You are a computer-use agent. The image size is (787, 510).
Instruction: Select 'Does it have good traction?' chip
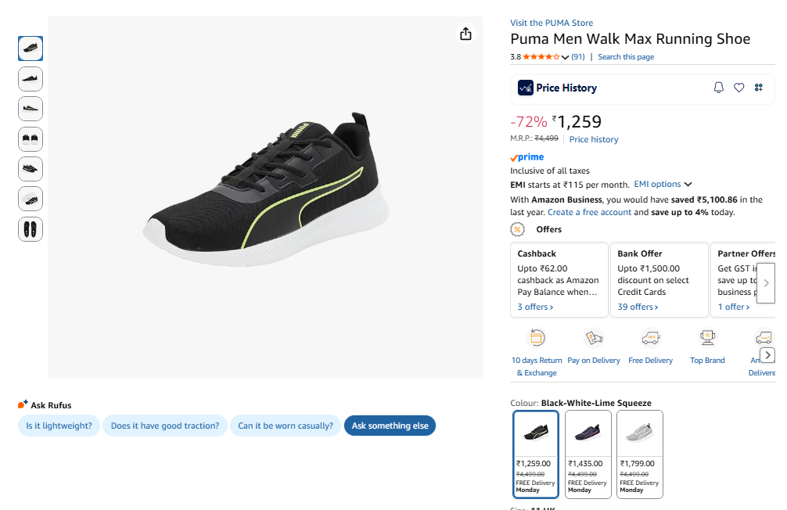pos(165,426)
